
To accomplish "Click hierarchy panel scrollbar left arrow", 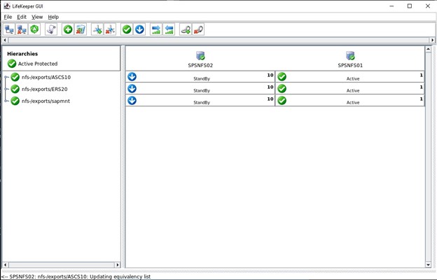I will pyautogui.click(x=5, y=265).
